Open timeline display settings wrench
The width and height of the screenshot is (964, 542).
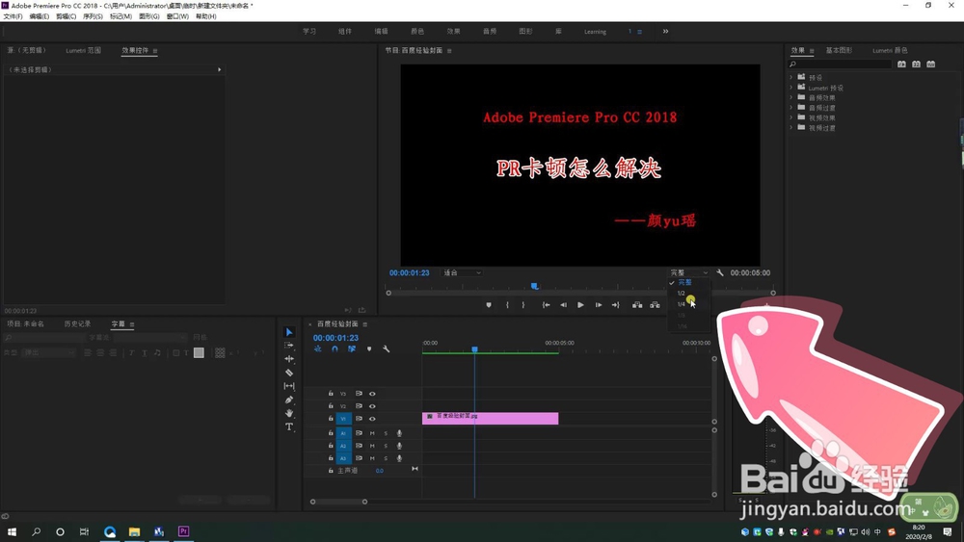[x=387, y=348]
